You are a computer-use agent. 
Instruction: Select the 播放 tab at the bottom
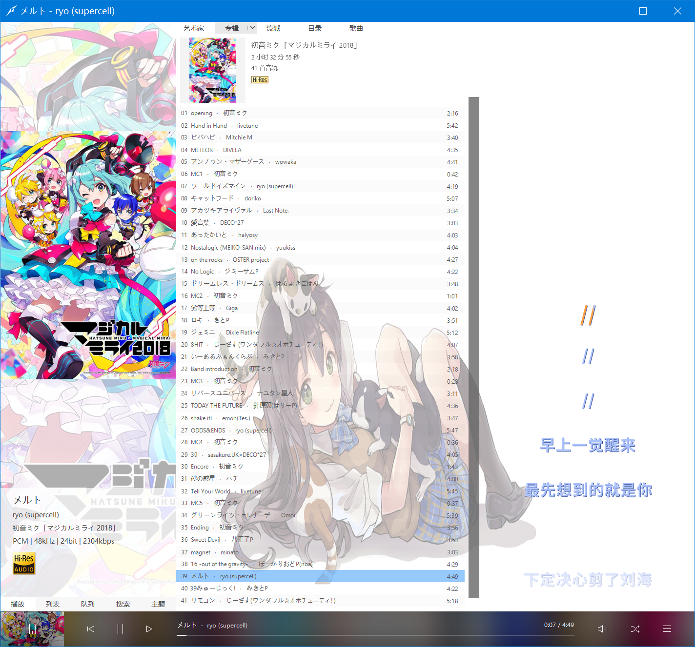coord(18,604)
